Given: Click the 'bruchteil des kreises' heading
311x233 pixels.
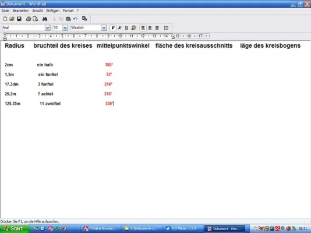Looking at the screenshot, I should coord(63,45).
